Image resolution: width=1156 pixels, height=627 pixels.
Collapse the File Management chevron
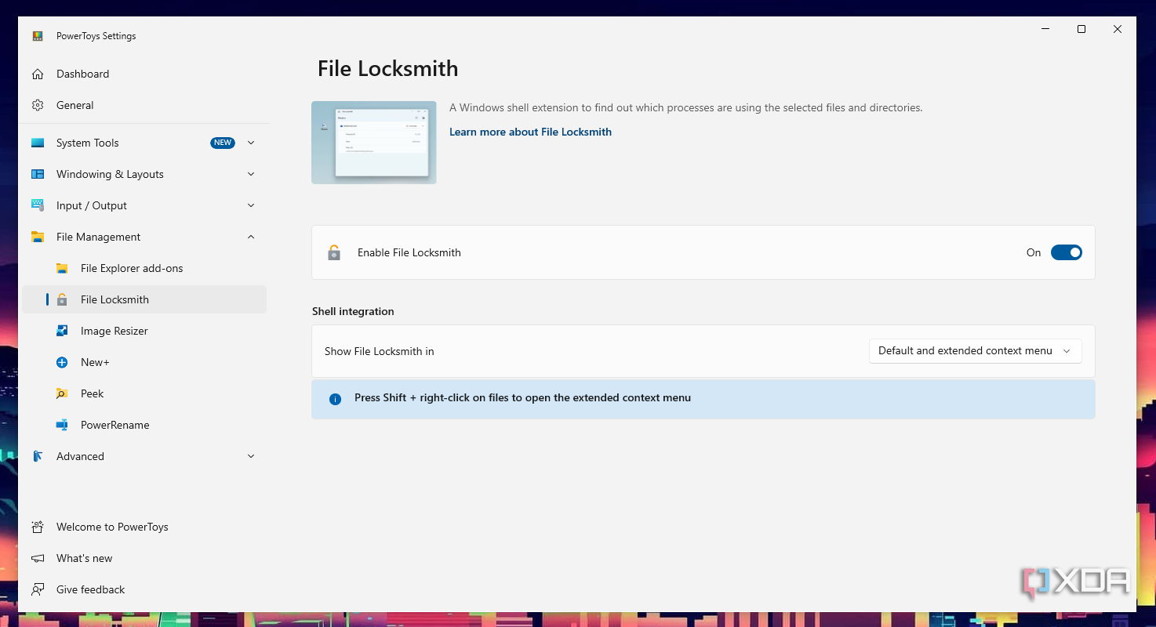[x=251, y=237]
